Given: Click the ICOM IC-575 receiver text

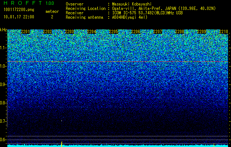Looking at the screenshot, I should pyautogui.click(x=147, y=13).
